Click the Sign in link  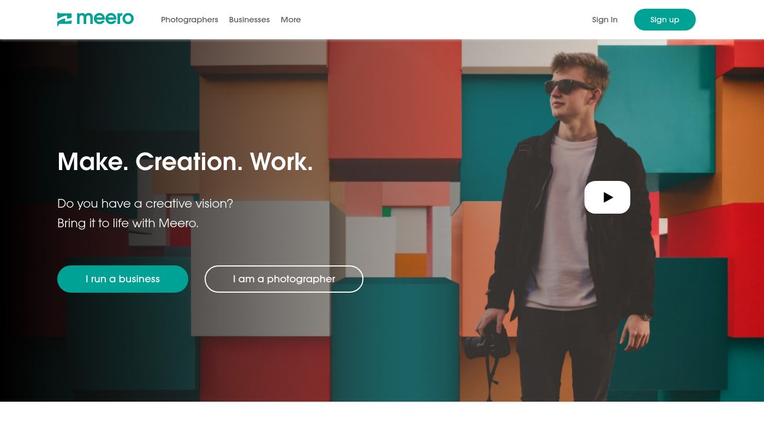(x=605, y=20)
